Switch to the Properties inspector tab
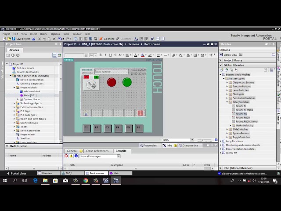 tap(148, 146)
